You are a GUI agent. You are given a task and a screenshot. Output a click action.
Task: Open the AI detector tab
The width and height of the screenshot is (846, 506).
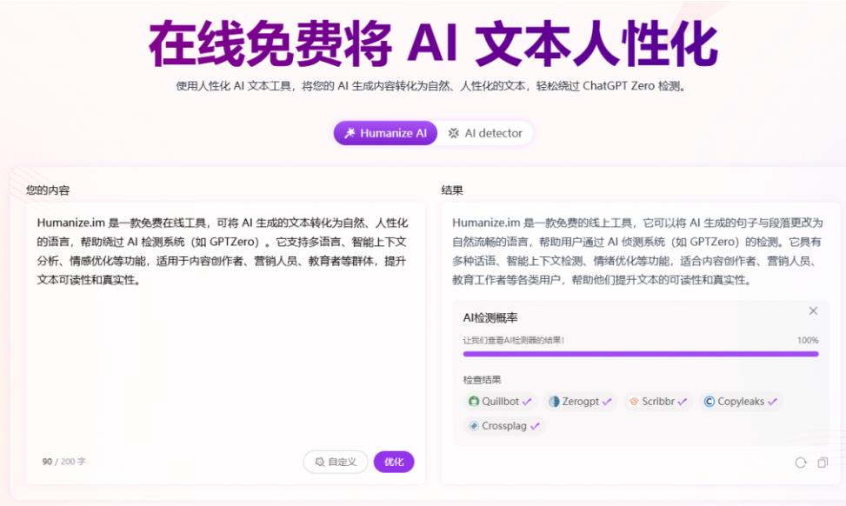pyautogui.click(x=485, y=133)
